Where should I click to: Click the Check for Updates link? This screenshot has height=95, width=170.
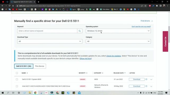[114, 56]
